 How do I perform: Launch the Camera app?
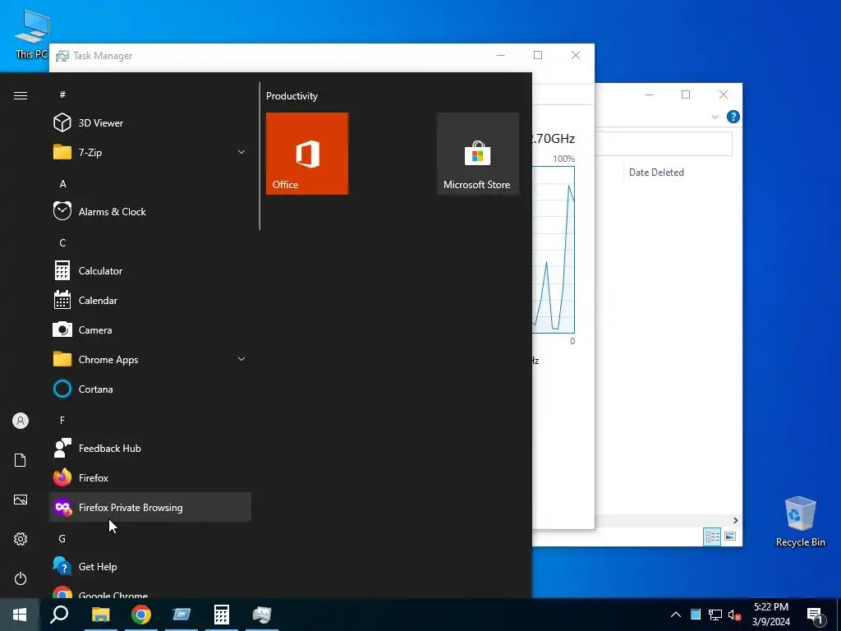pyautogui.click(x=150, y=330)
